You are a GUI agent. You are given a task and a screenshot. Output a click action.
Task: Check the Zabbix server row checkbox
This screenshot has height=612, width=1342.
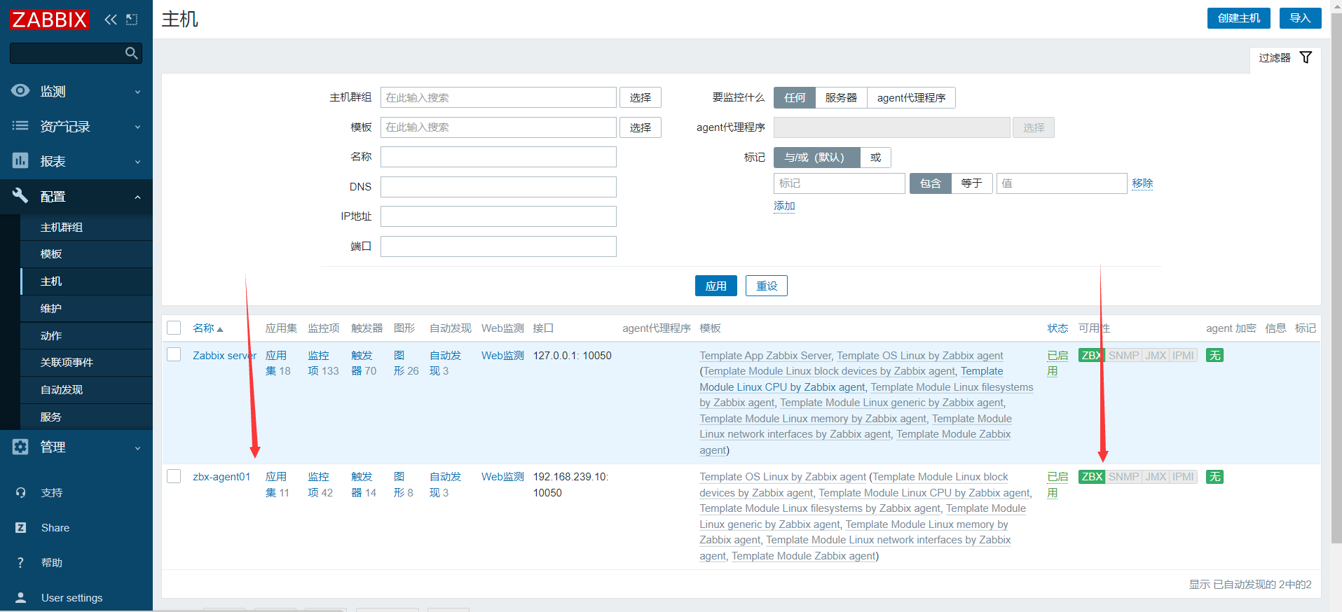(174, 354)
